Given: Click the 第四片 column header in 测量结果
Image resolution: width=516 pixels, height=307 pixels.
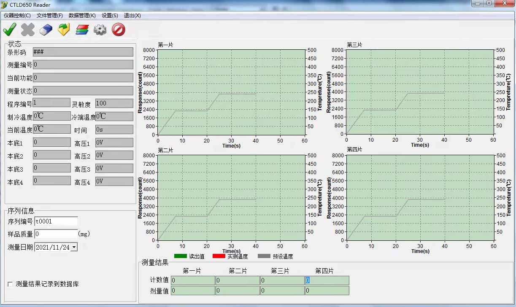Looking at the screenshot, I should click(x=324, y=271).
